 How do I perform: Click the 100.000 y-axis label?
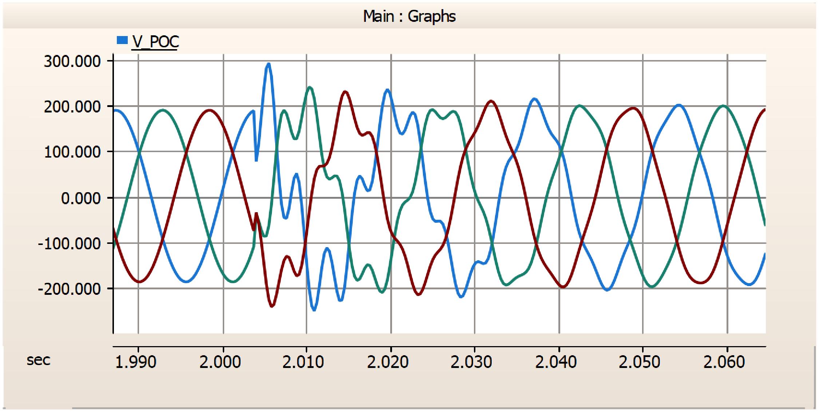coord(72,152)
